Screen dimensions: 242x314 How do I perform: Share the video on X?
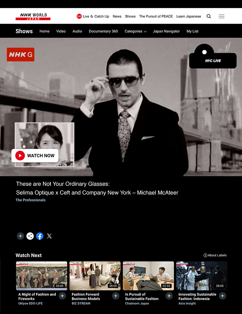[49, 236]
